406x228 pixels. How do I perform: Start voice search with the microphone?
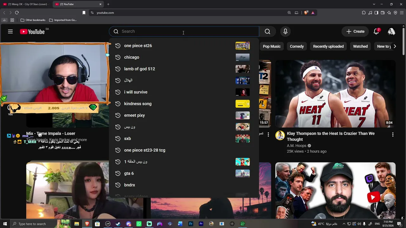pos(285,31)
